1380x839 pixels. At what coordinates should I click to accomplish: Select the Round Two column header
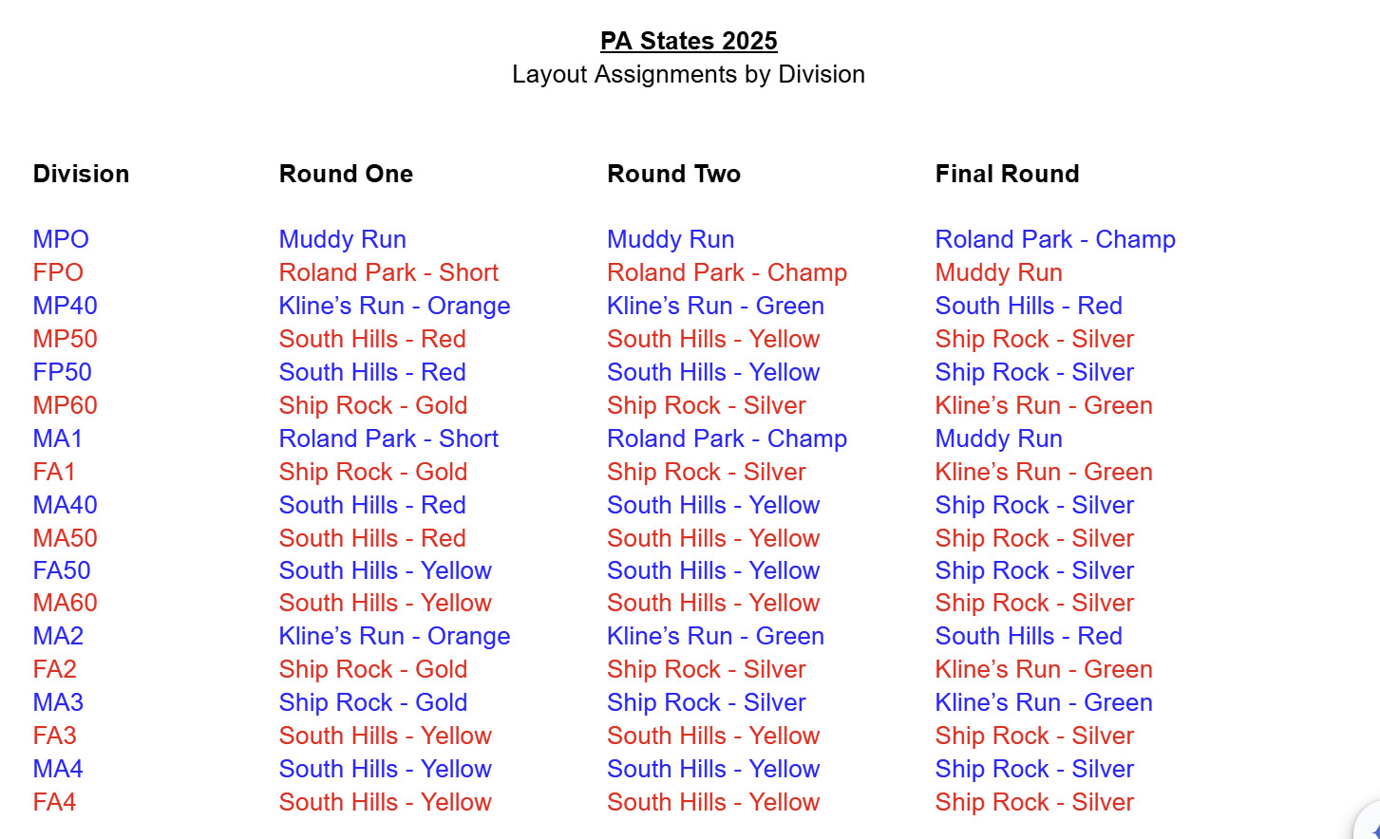coord(673,174)
